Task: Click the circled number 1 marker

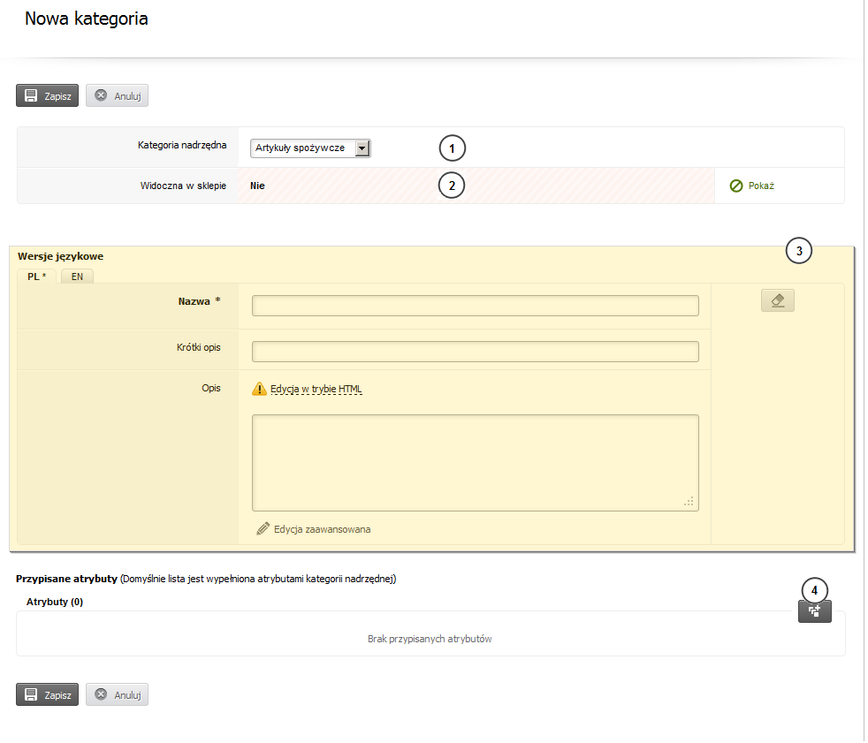Action: coord(452,148)
